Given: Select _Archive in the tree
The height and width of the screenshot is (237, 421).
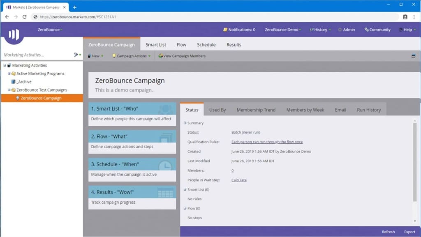Looking at the screenshot, I should tap(24, 81).
